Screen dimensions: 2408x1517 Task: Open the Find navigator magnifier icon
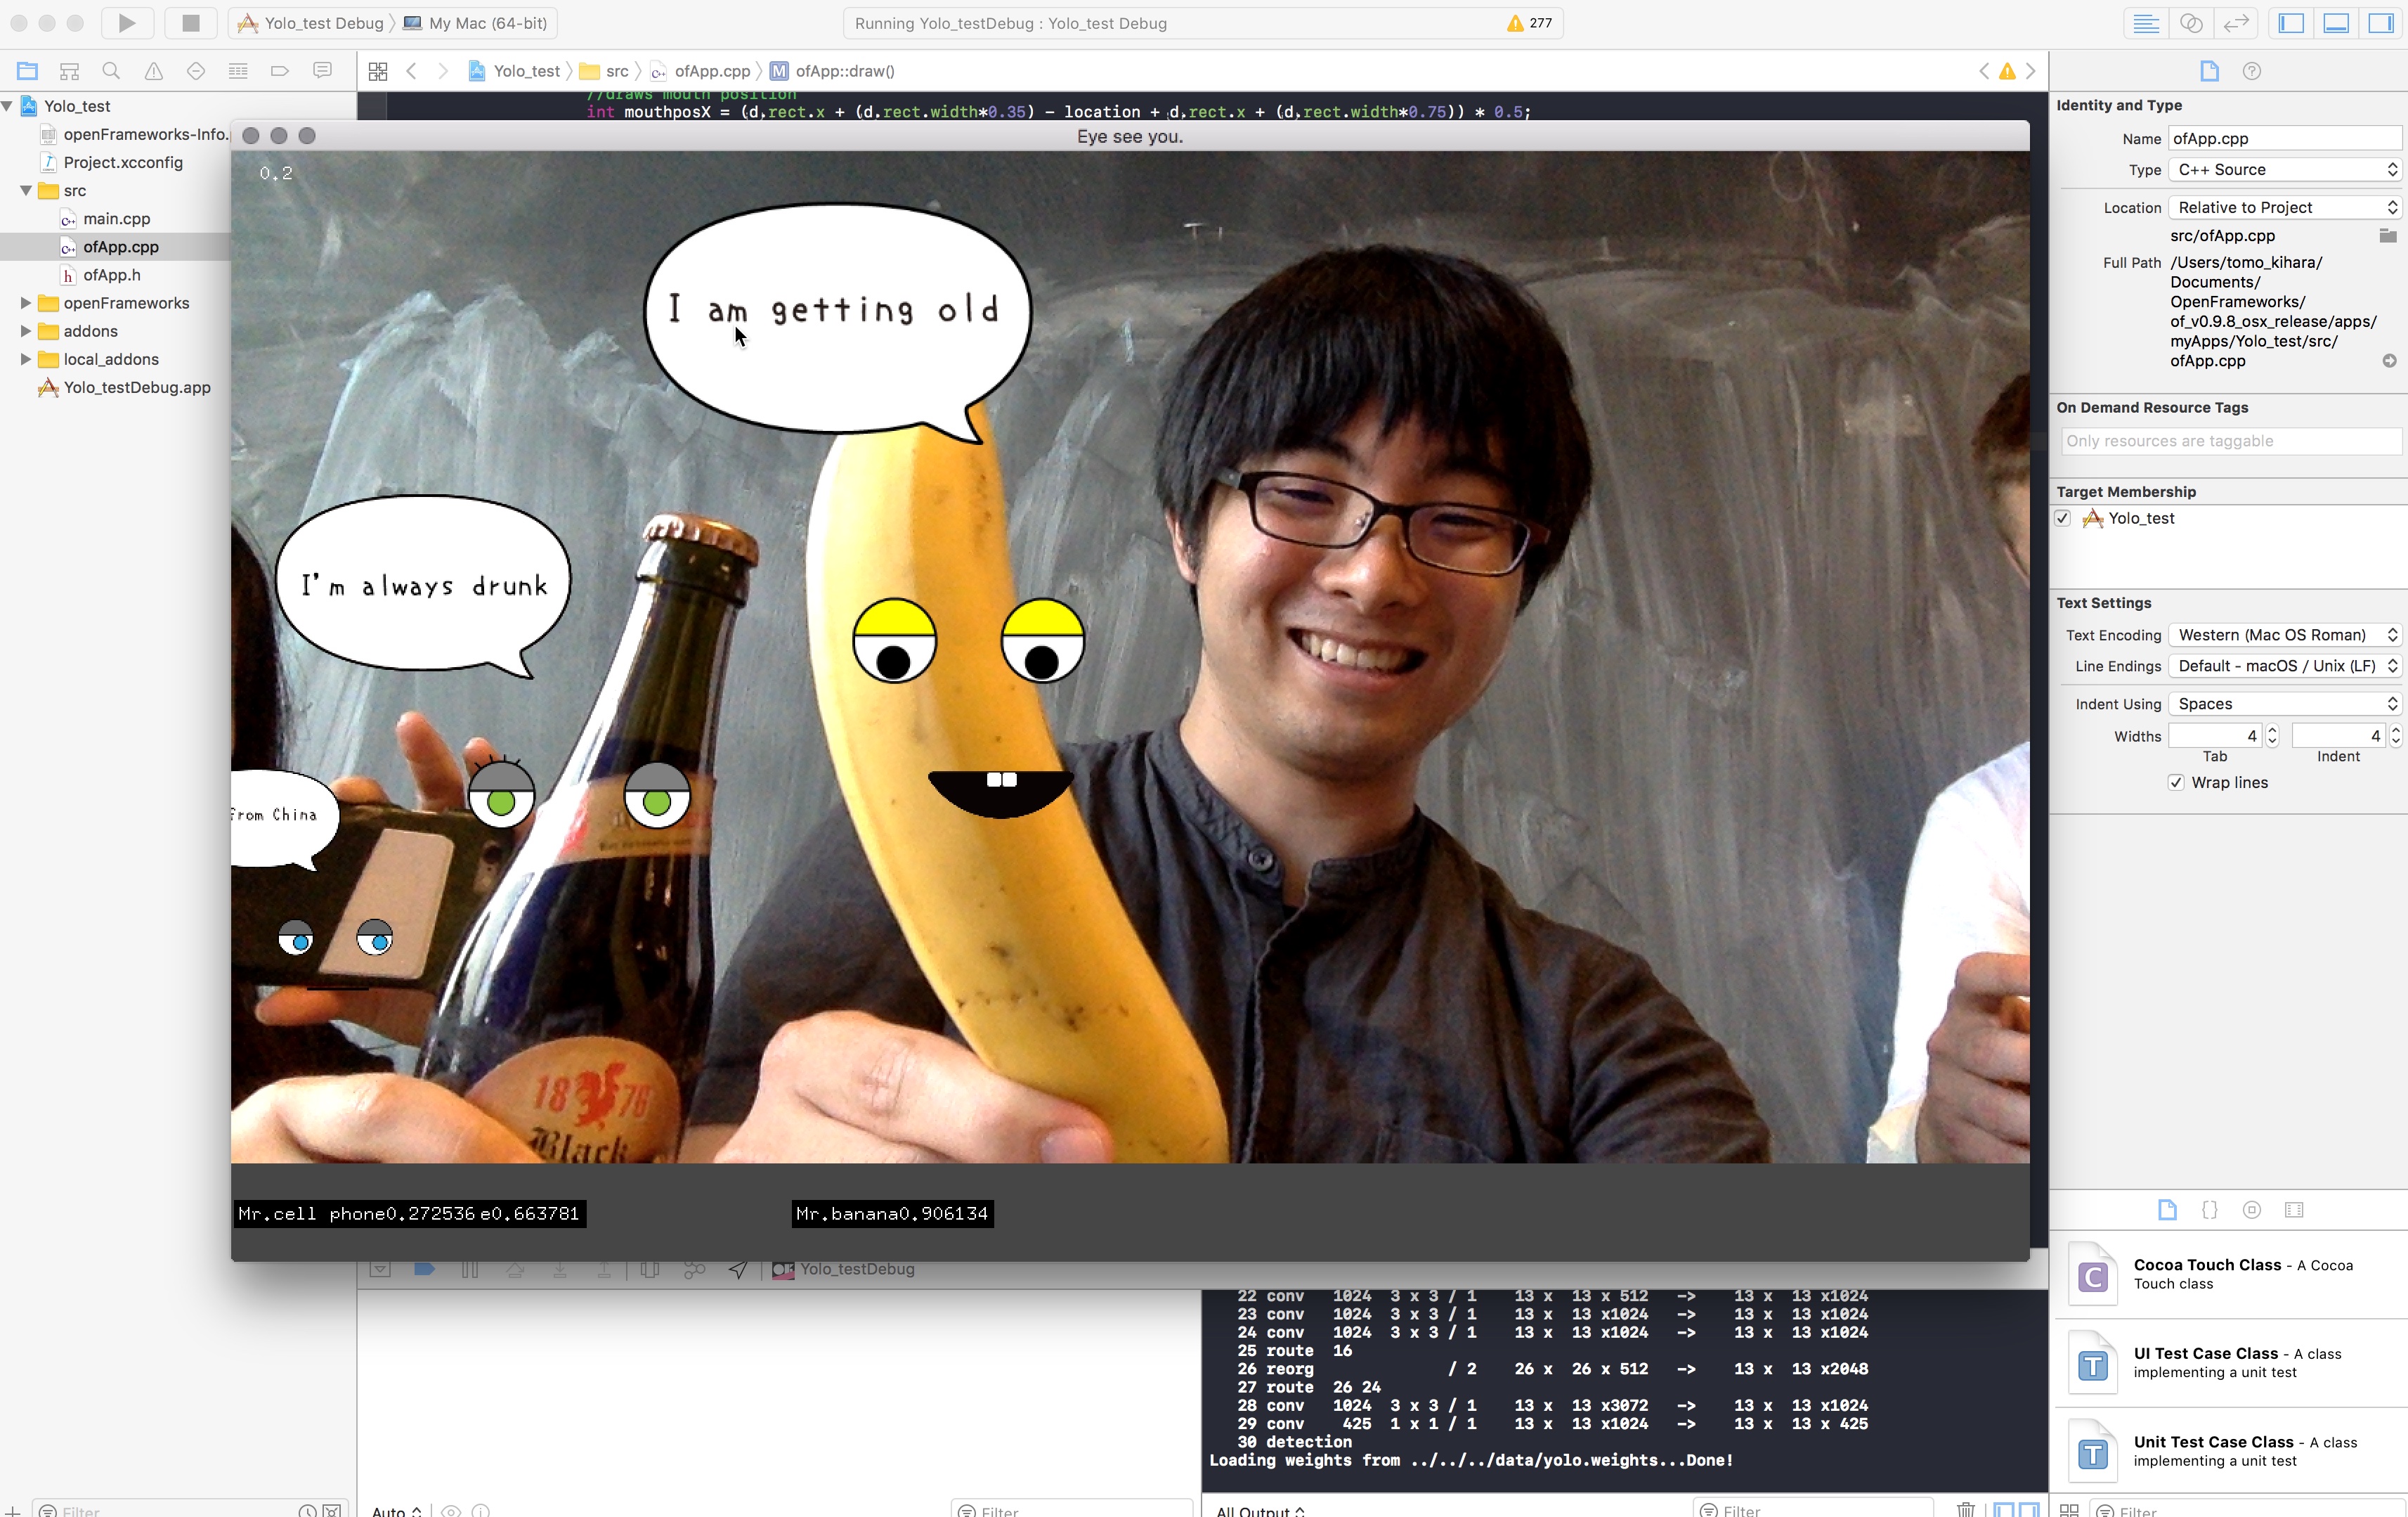pos(111,71)
